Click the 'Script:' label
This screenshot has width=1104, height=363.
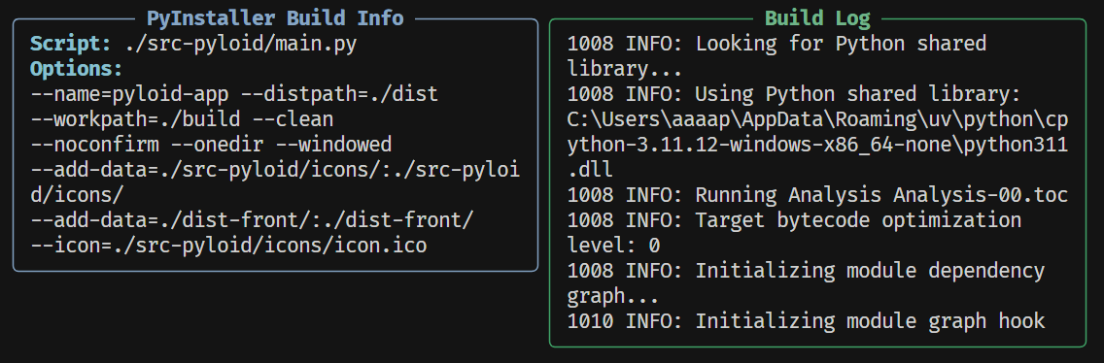70,44
